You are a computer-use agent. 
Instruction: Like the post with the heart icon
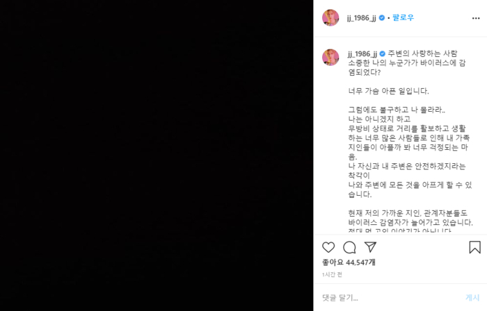pyautogui.click(x=328, y=247)
